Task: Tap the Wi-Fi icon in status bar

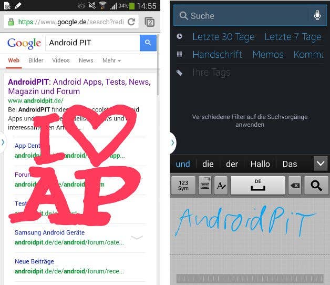Action: tap(102, 6)
